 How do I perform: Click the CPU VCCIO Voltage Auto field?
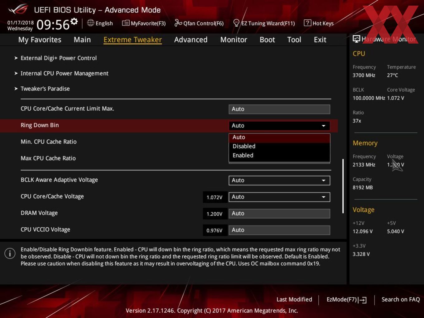279,230
